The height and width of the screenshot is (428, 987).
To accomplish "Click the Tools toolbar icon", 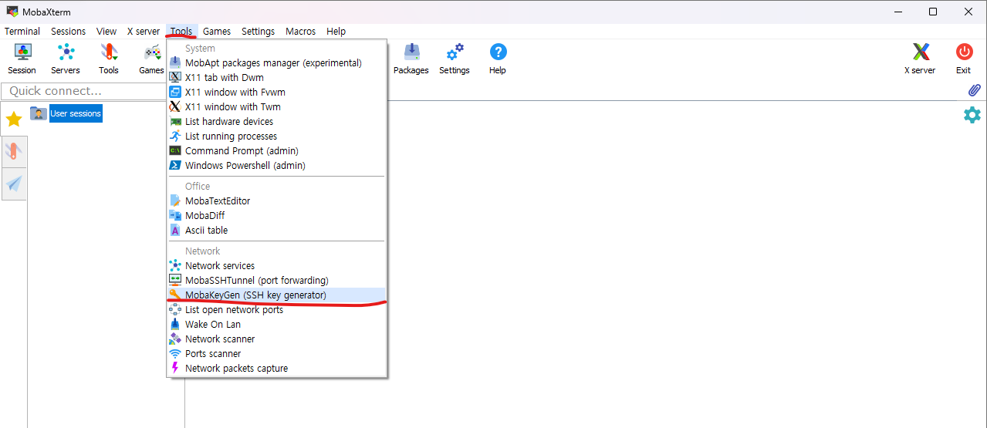I will (x=109, y=59).
